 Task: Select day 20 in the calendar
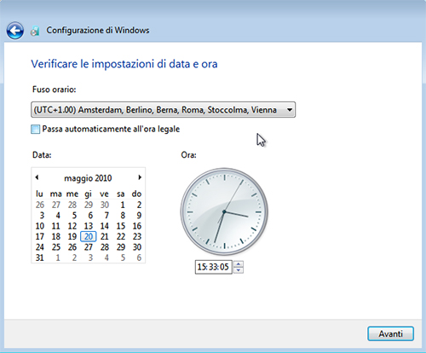pyautogui.click(x=89, y=236)
